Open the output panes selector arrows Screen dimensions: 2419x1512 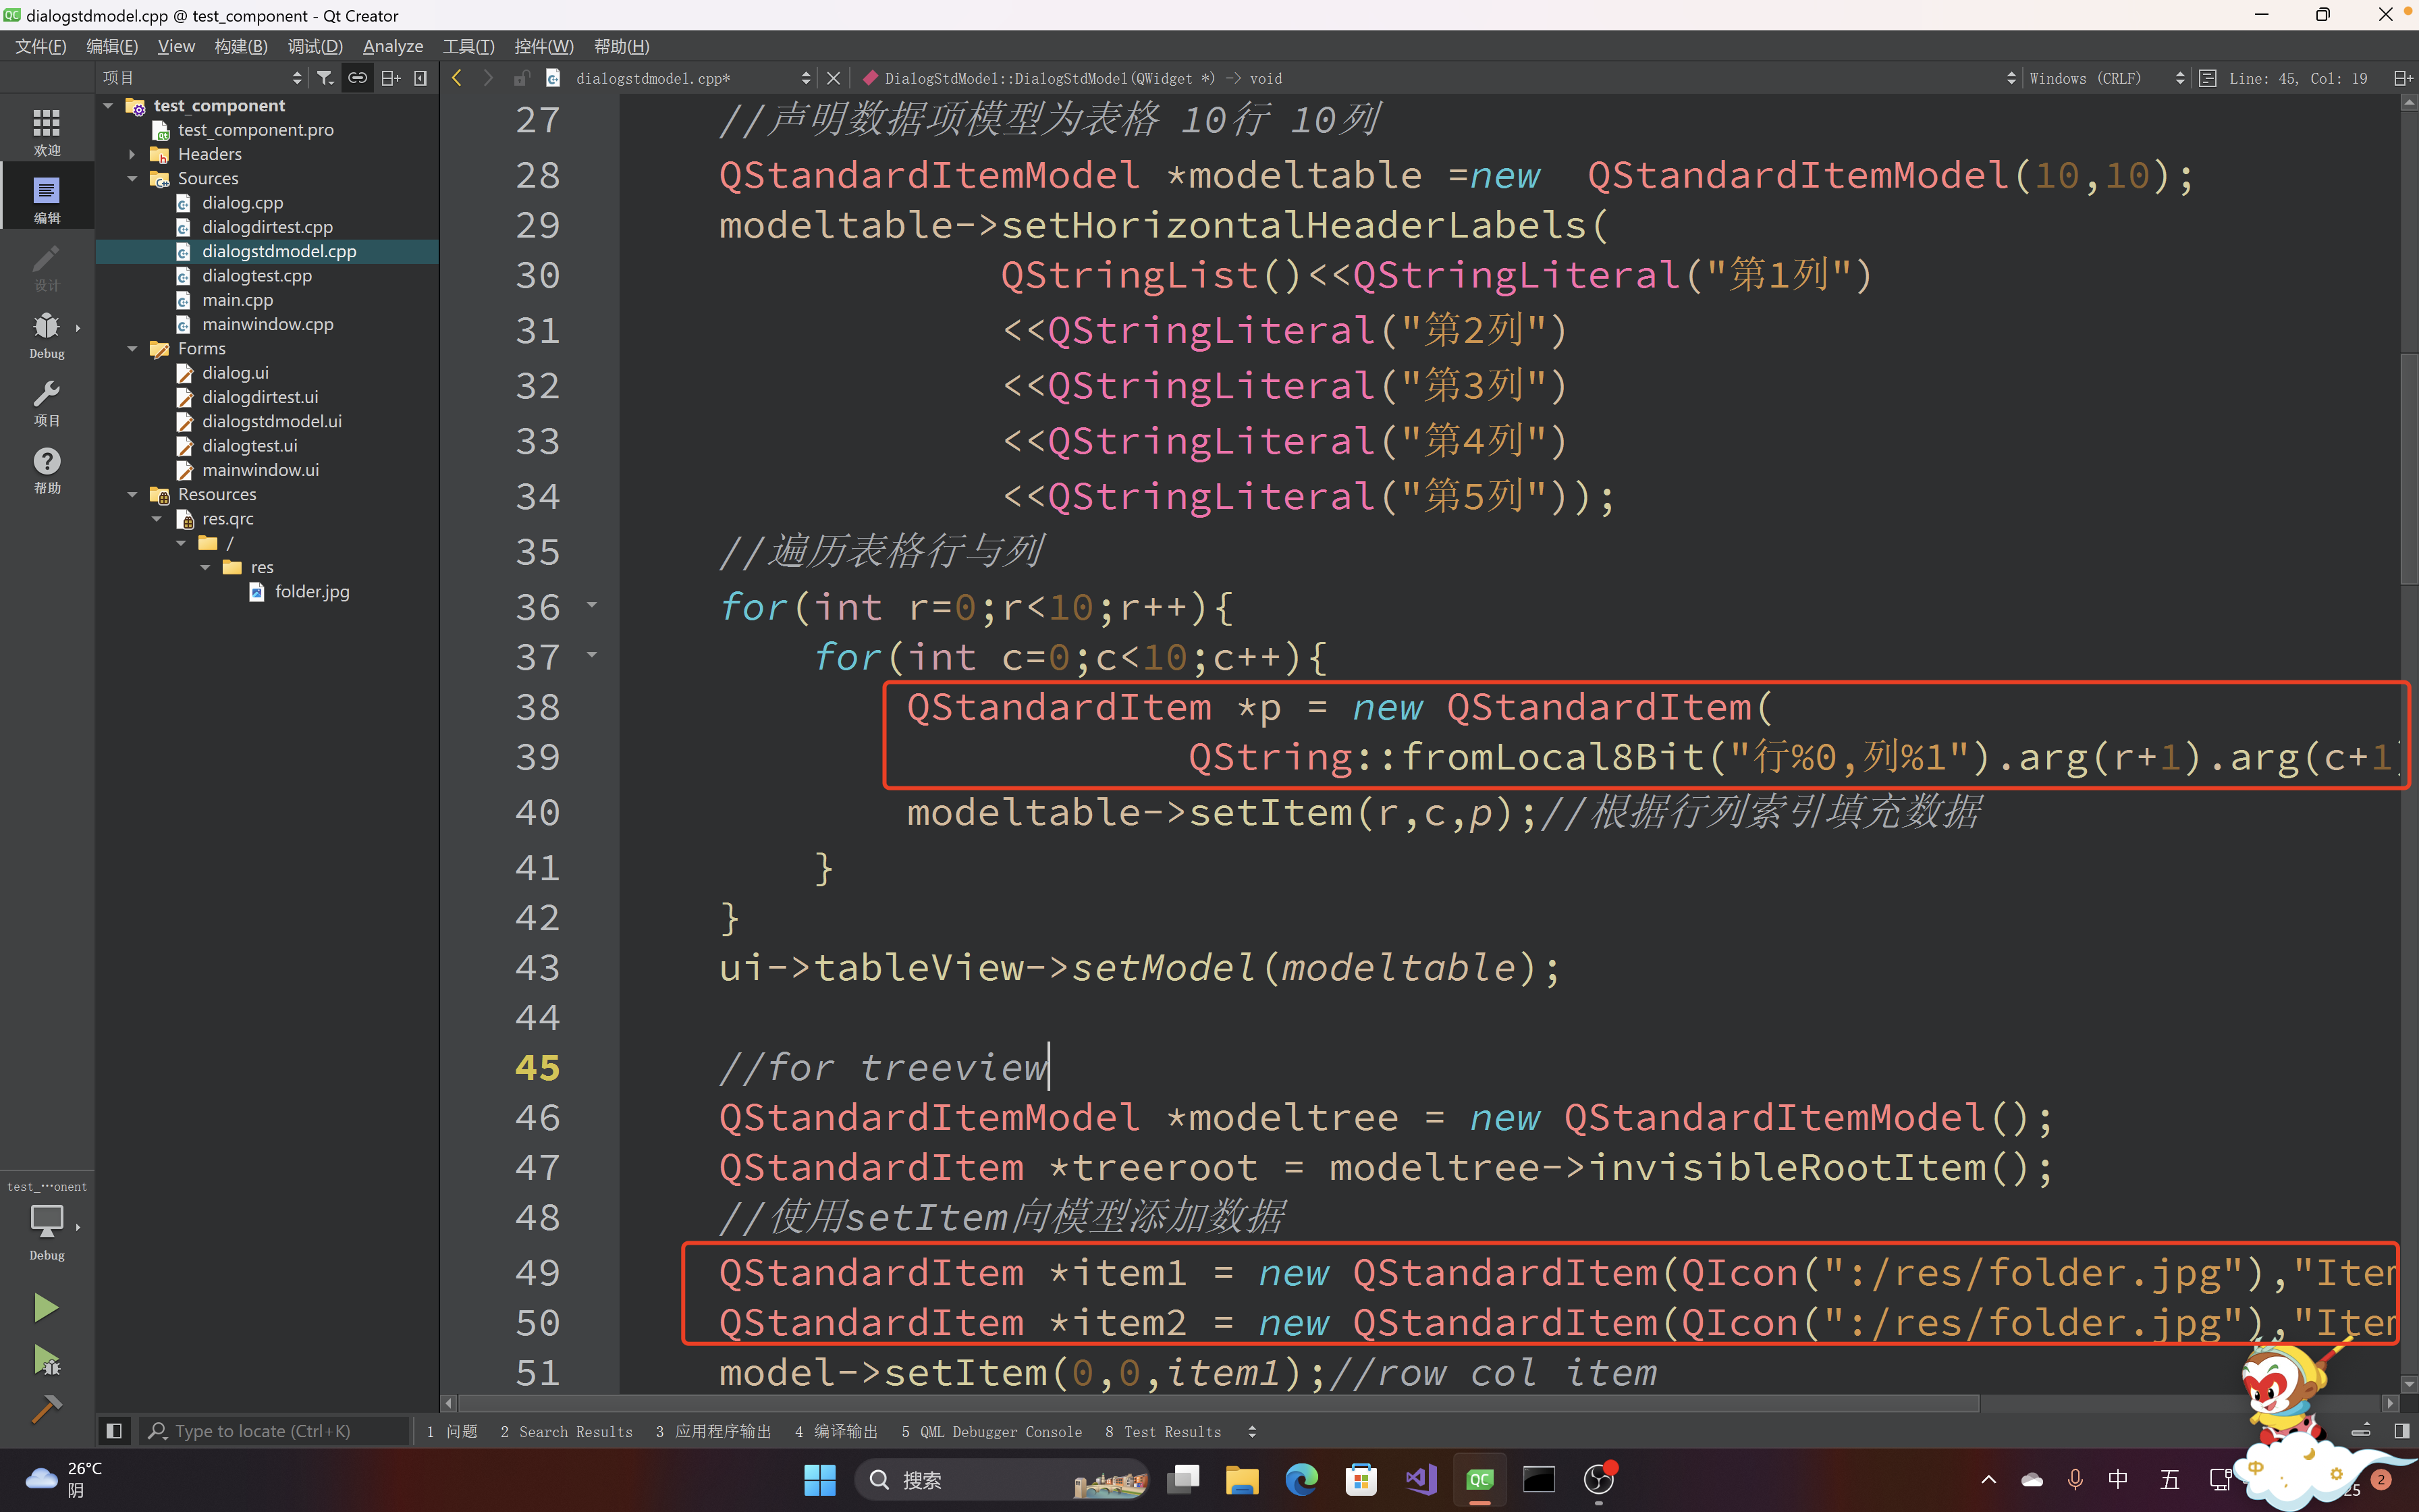1253,1432
